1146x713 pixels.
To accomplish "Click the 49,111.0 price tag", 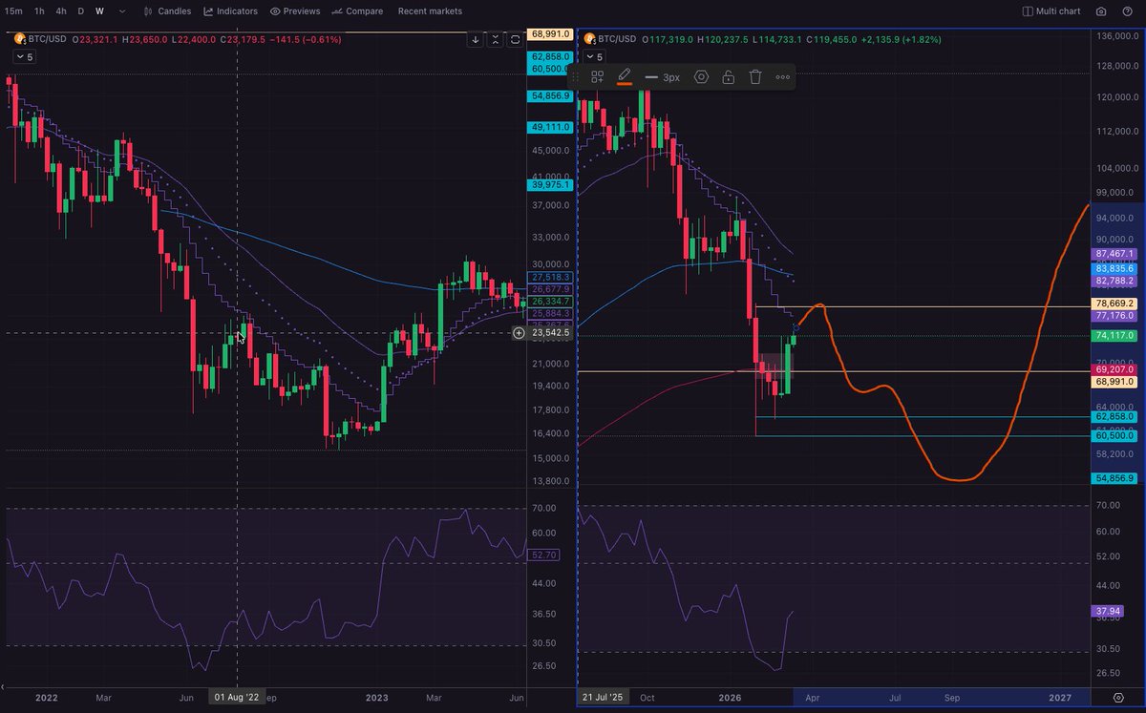I will click(x=550, y=127).
